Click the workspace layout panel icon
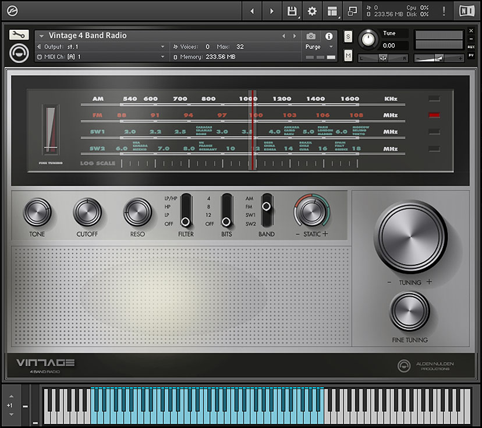This screenshot has width=482, height=428. (x=332, y=10)
